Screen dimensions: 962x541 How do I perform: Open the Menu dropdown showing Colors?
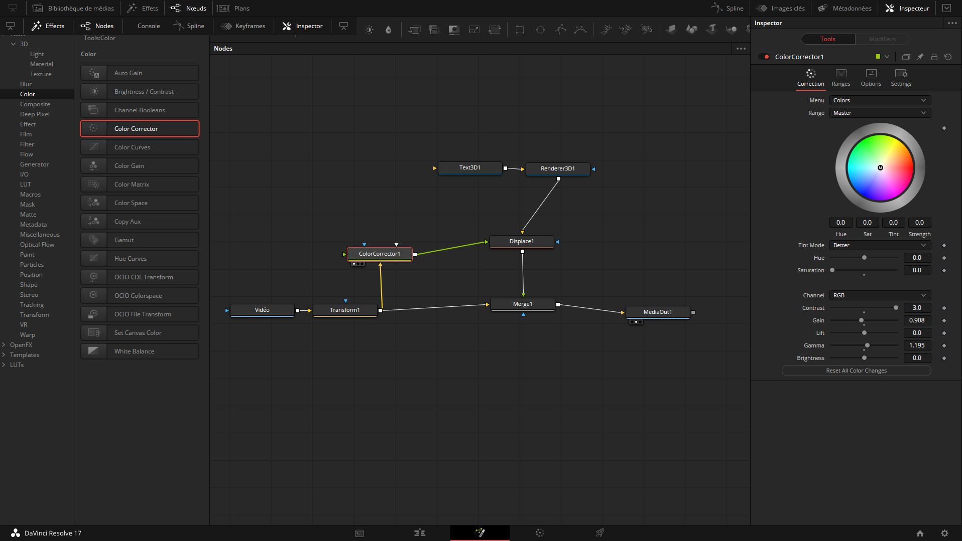(880, 100)
